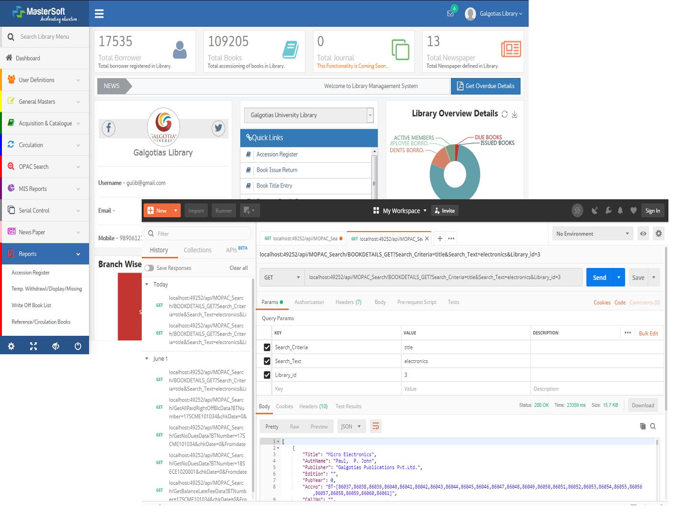Open environment quick look eye icon
The height and width of the screenshot is (512, 675).
coord(643,234)
